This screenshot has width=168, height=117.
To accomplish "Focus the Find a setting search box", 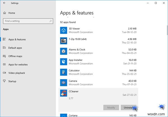I will click(x=28, y=21).
